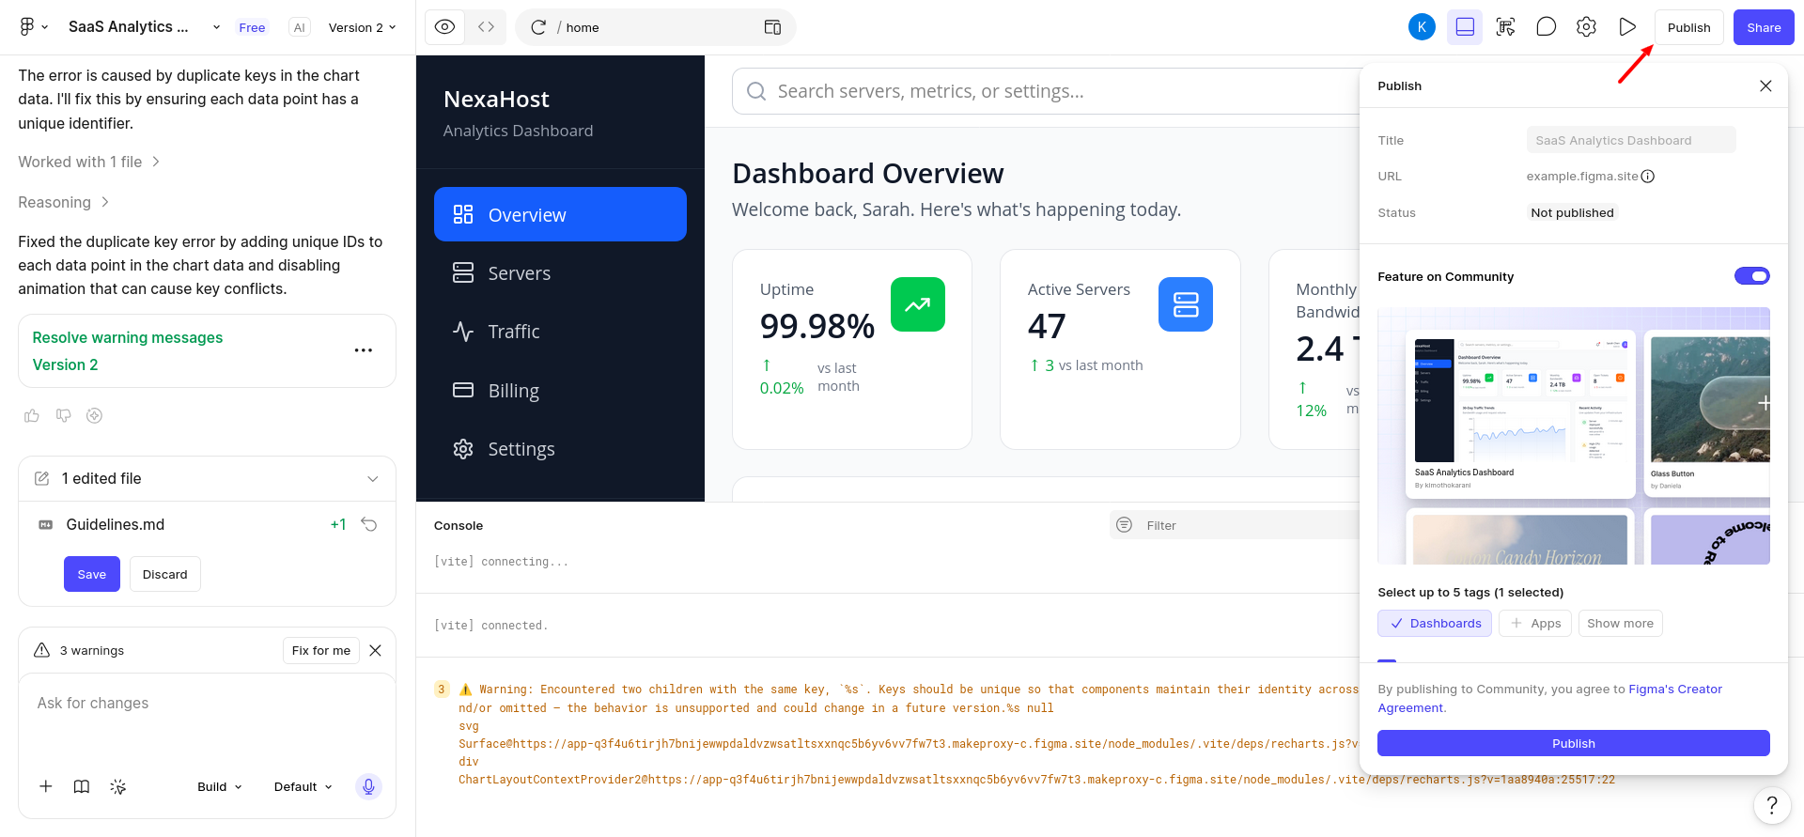Select SaaS Analytics Dashboard community thumbnail
Viewport: 1804px width, 837px height.
1520,414
